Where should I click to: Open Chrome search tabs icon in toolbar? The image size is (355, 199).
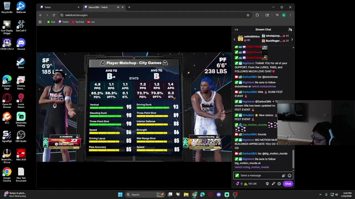point(267,15)
